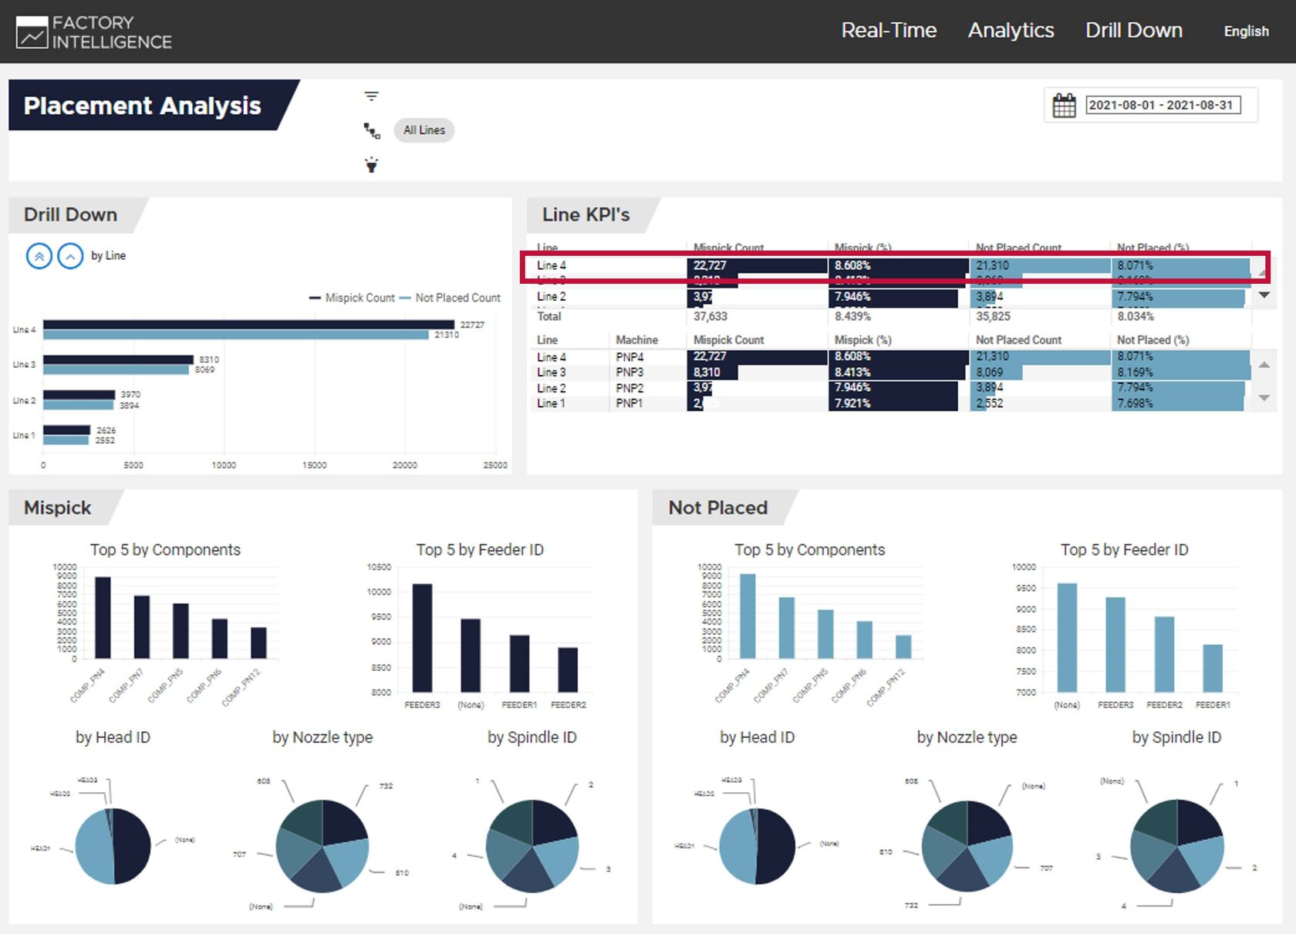1296x934 pixels.
Task: Open the calendar date picker icon
Action: pos(1065,106)
